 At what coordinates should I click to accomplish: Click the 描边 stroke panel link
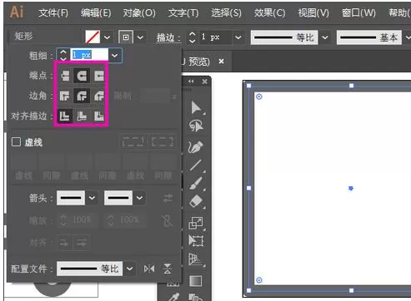[x=168, y=37]
